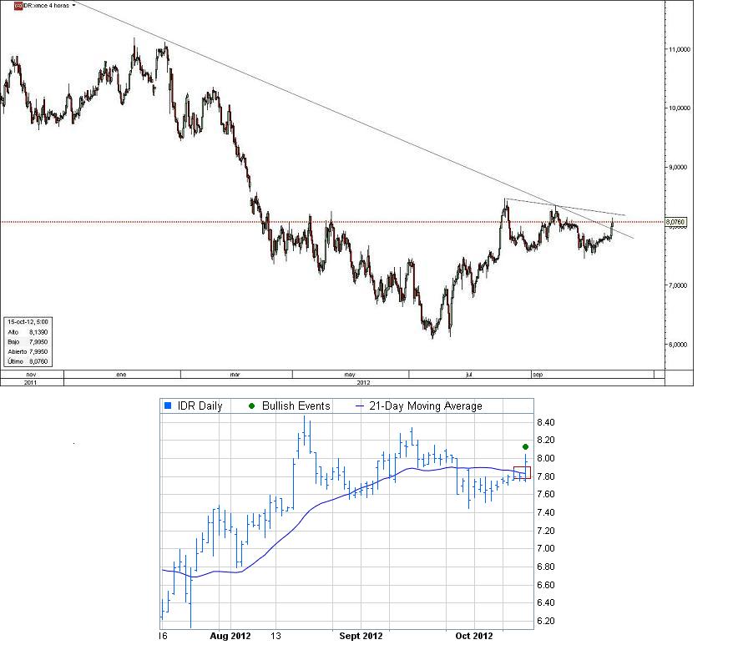Select the nov segment on time axis
This screenshot has width=743, height=670.
point(32,374)
